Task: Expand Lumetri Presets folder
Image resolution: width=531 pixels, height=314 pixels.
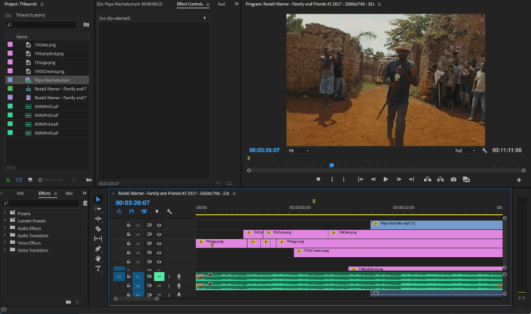Action: [x=5, y=221]
